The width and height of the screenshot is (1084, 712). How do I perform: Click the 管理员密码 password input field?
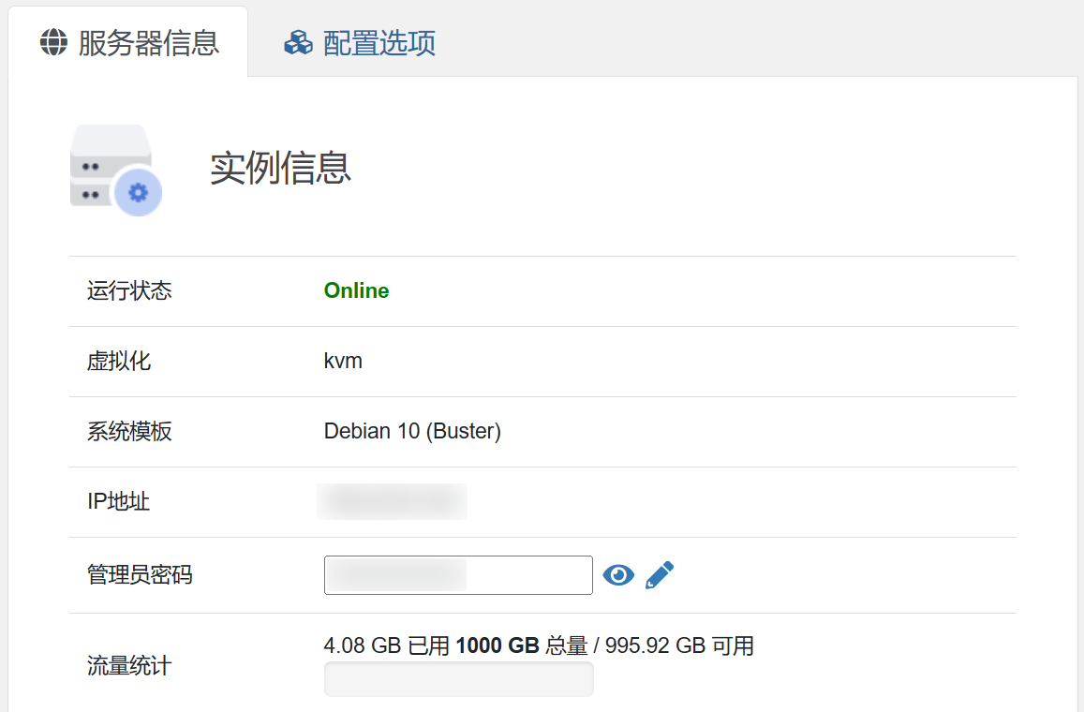pyautogui.click(x=458, y=575)
